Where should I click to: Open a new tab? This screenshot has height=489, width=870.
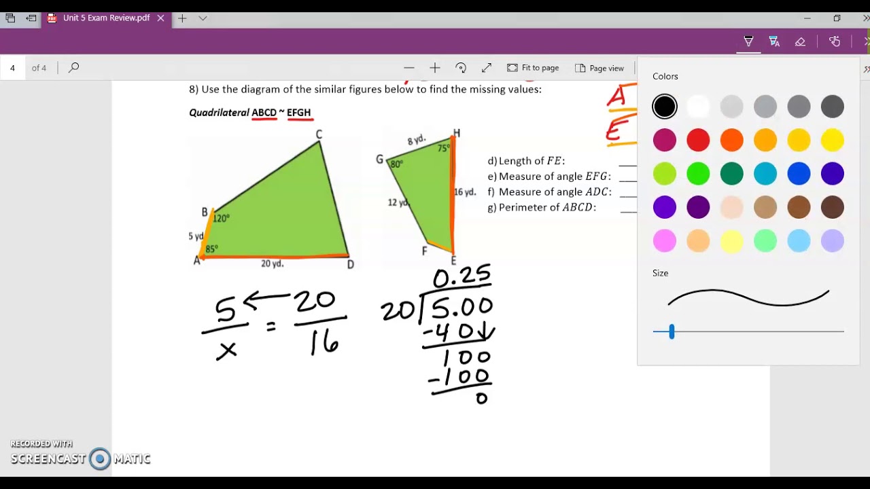(x=182, y=18)
